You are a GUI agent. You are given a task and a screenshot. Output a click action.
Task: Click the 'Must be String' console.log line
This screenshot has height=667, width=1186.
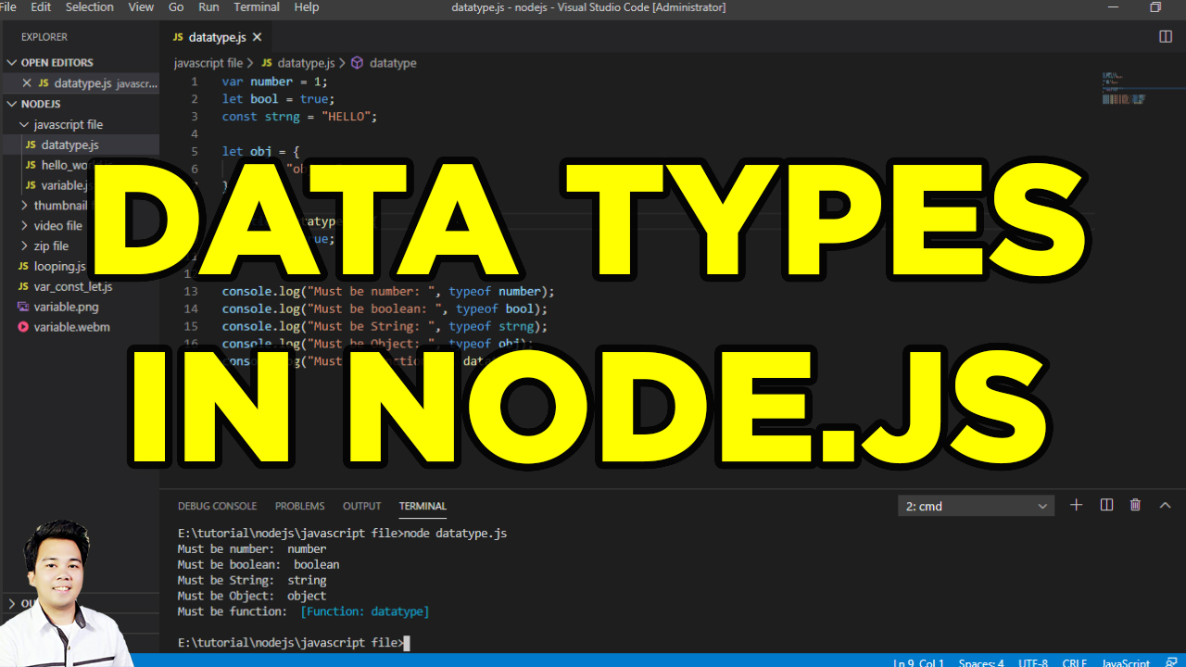coord(385,326)
